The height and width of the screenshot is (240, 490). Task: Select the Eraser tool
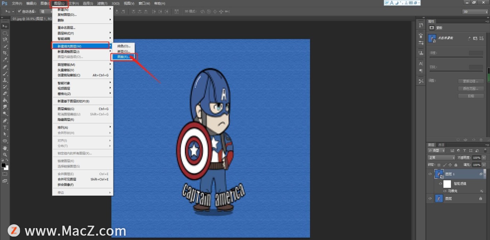pyautogui.click(x=5, y=93)
